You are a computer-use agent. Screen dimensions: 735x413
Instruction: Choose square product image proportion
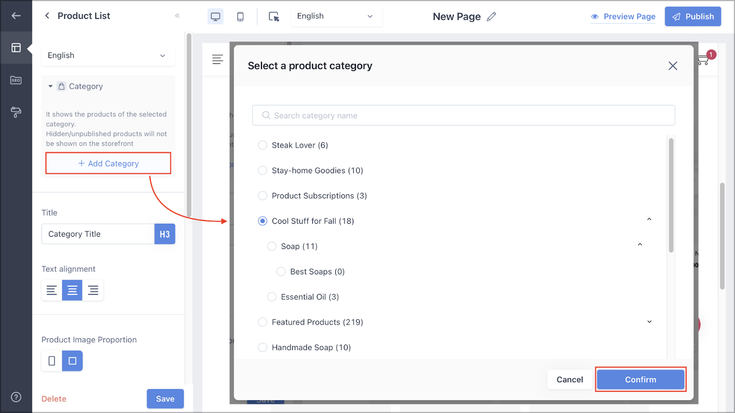click(x=73, y=361)
